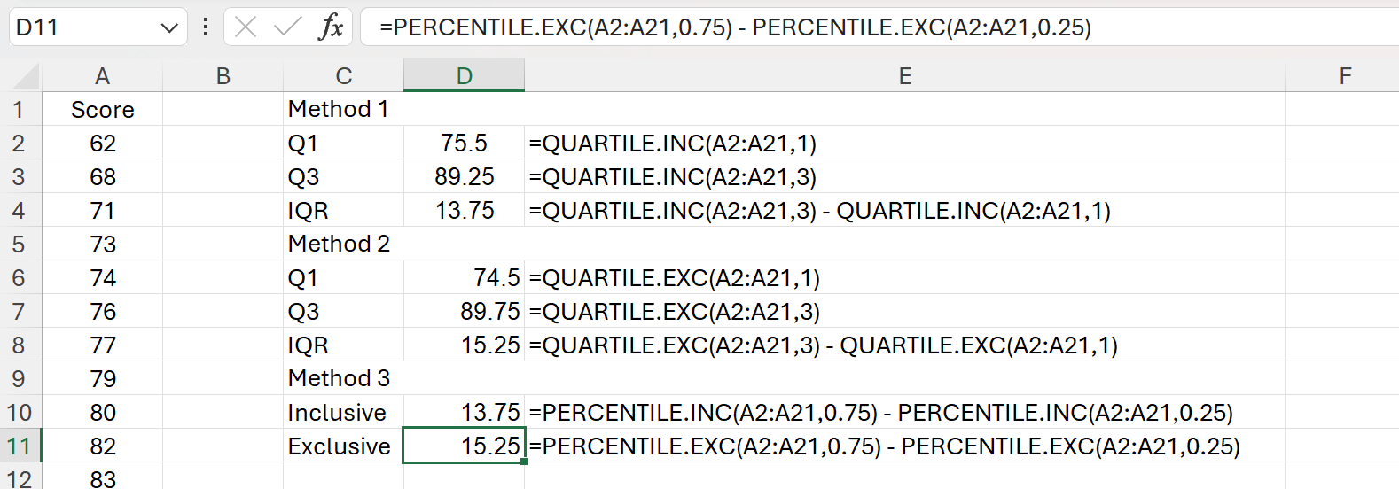Click the Select All corner triangle
Screen dimensions: 1399x489
click(x=27, y=77)
